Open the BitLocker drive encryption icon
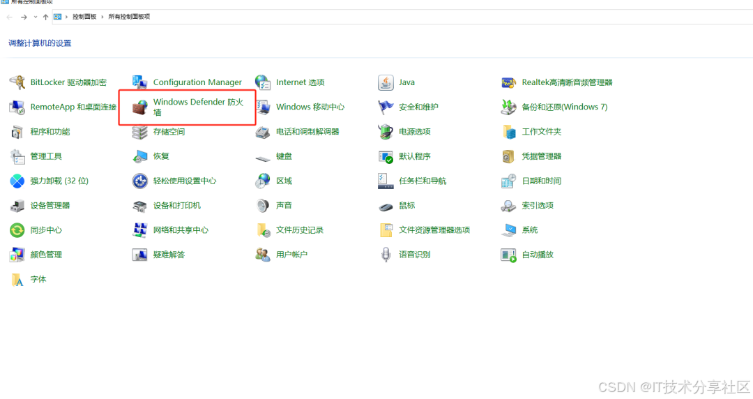Viewport: 753px width, 399px height. (17, 82)
